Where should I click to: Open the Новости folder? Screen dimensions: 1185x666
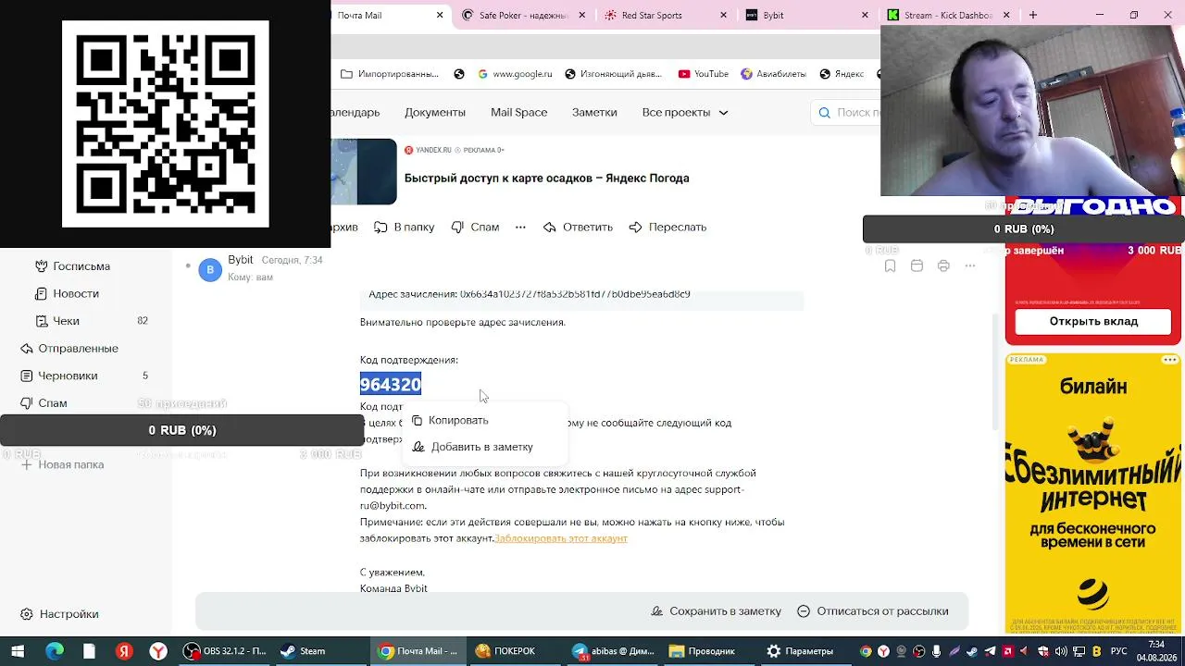pyautogui.click(x=67, y=293)
